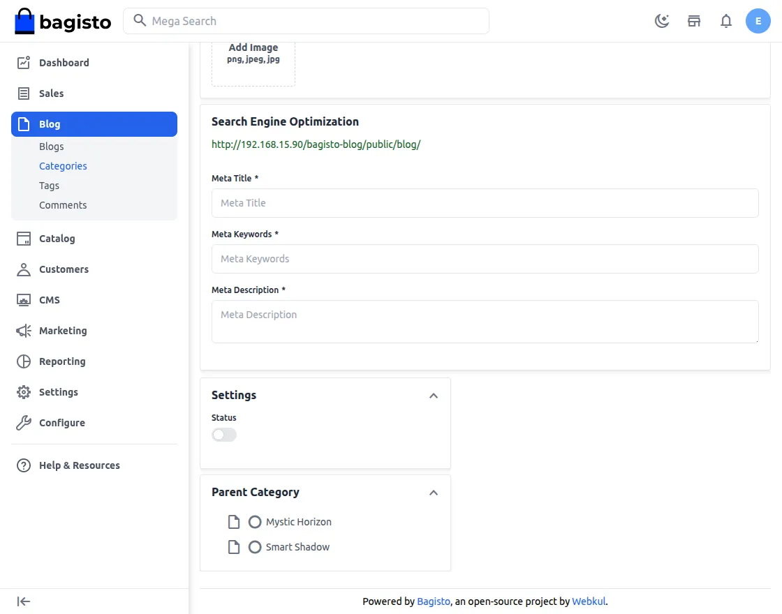Toggle dark mode moon icon
This screenshot has width=782, height=614.
pyautogui.click(x=662, y=21)
